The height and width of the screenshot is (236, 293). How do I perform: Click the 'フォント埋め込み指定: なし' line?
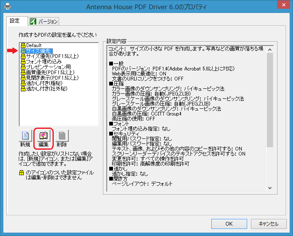click(141, 129)
